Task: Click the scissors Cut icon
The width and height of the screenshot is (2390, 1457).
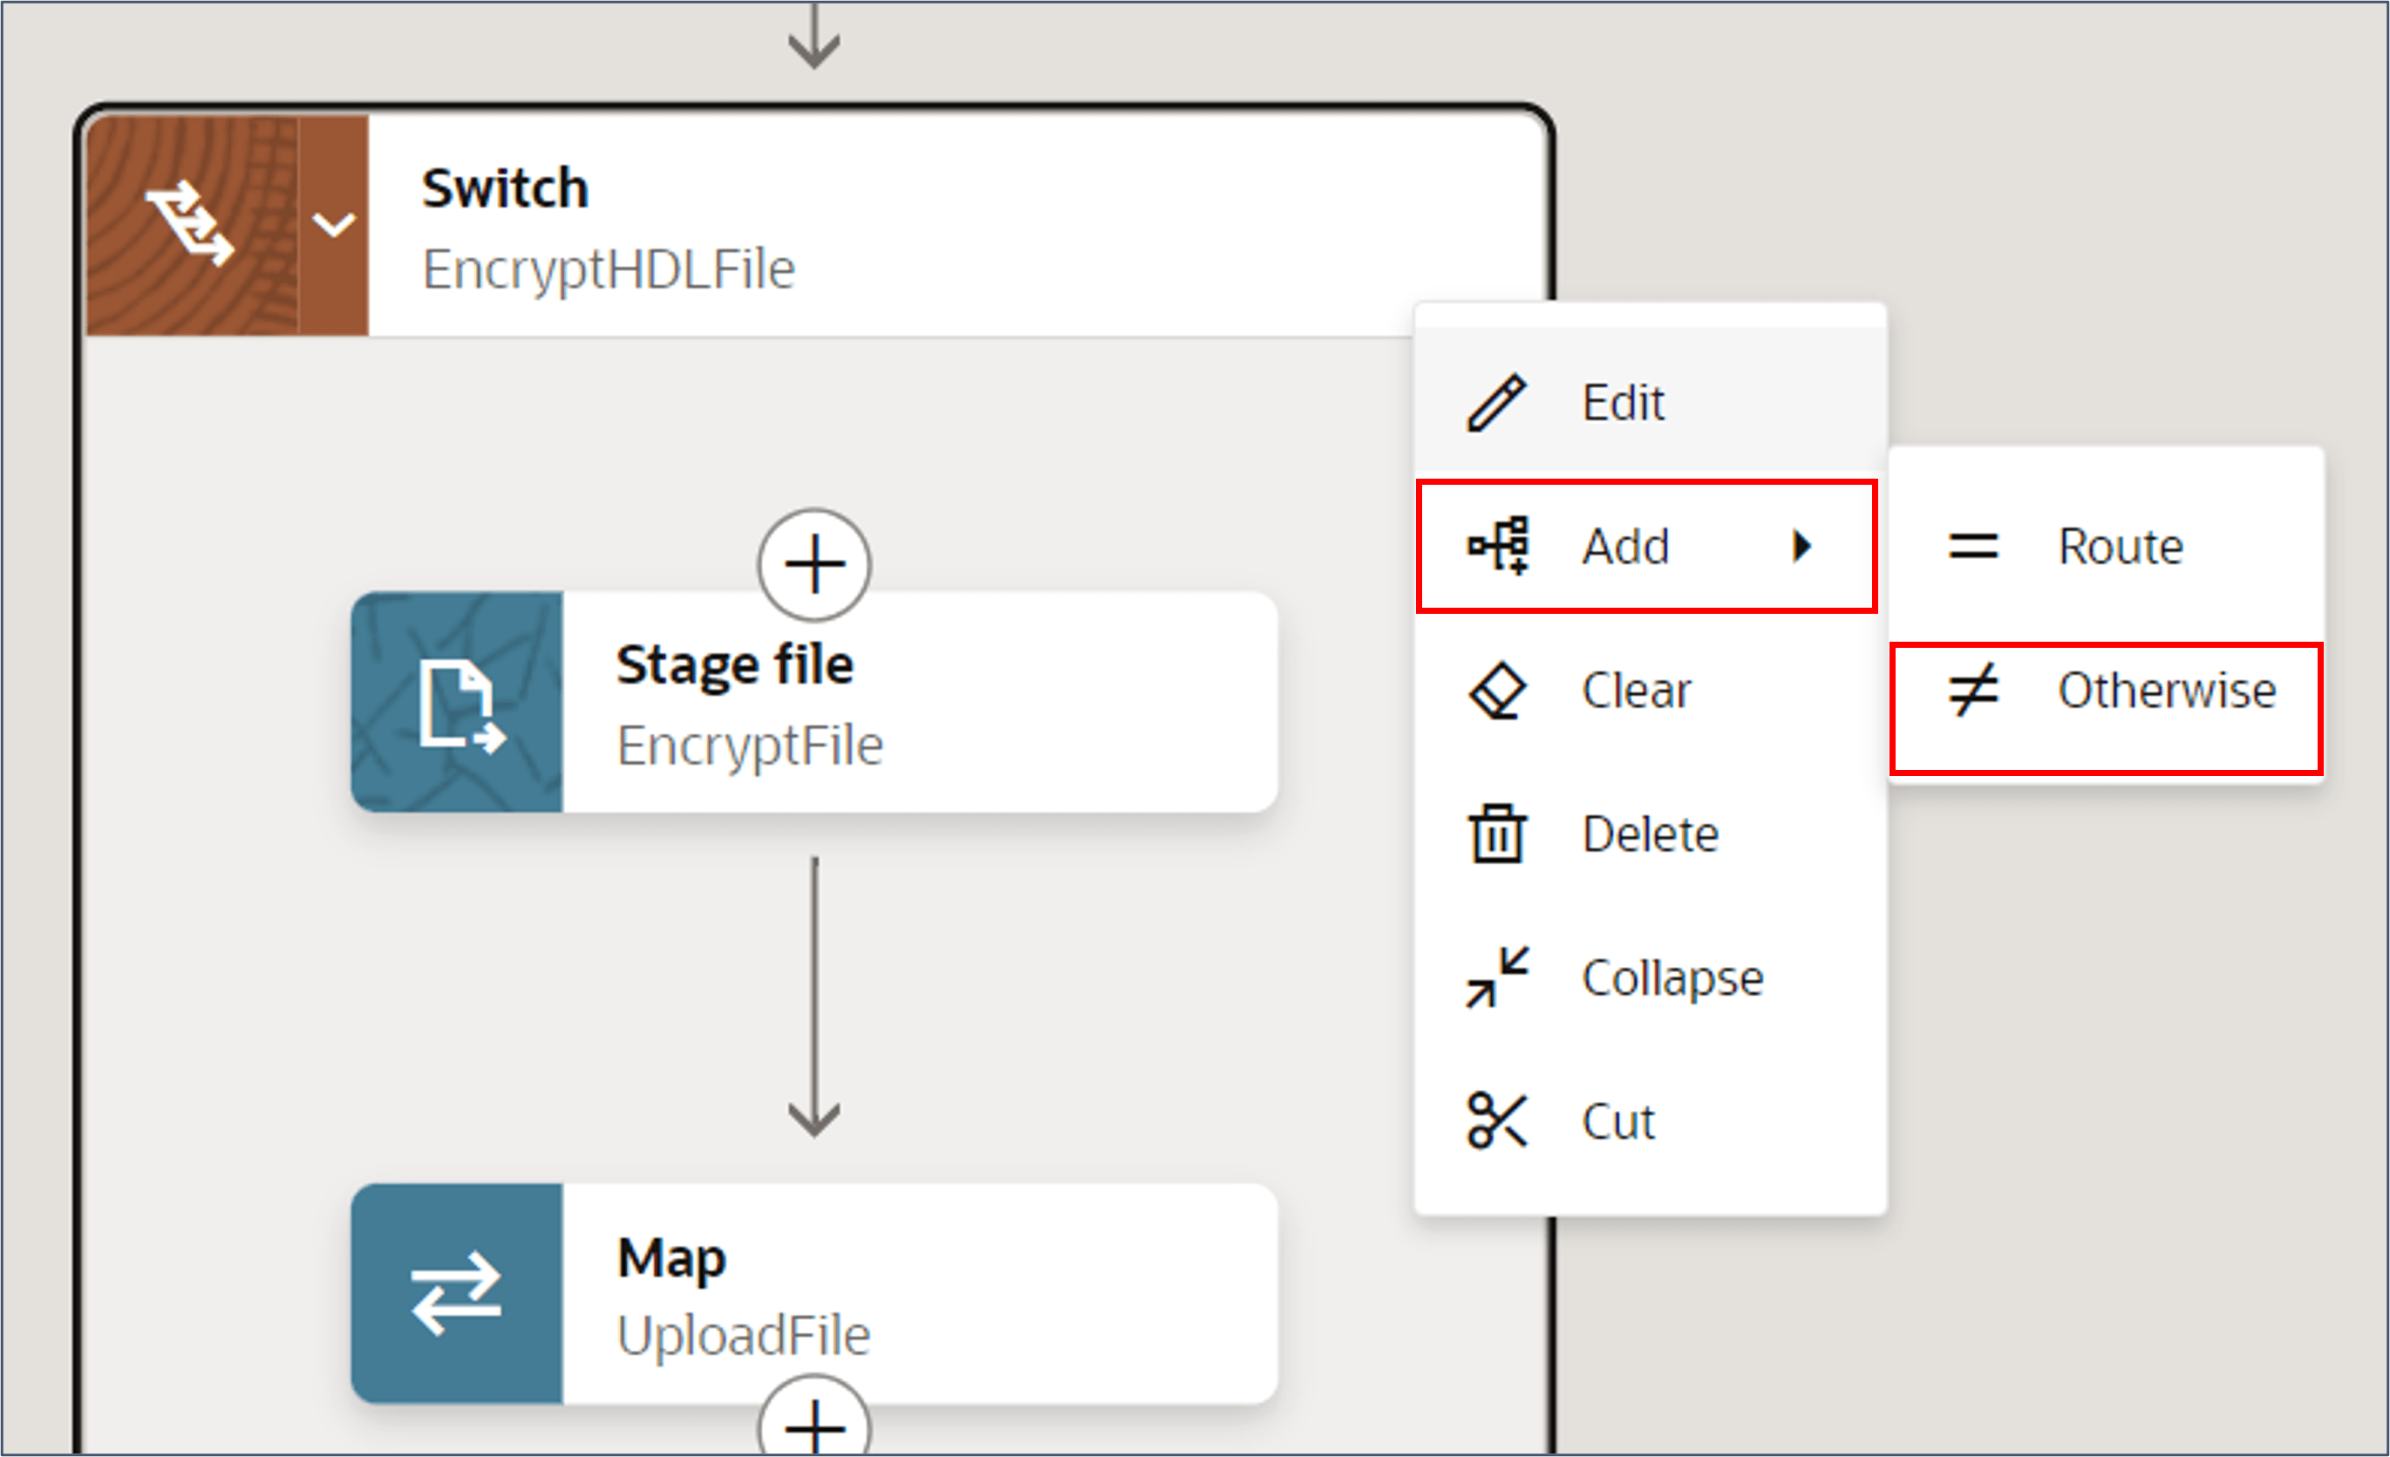Action: pos(1496,1120)
